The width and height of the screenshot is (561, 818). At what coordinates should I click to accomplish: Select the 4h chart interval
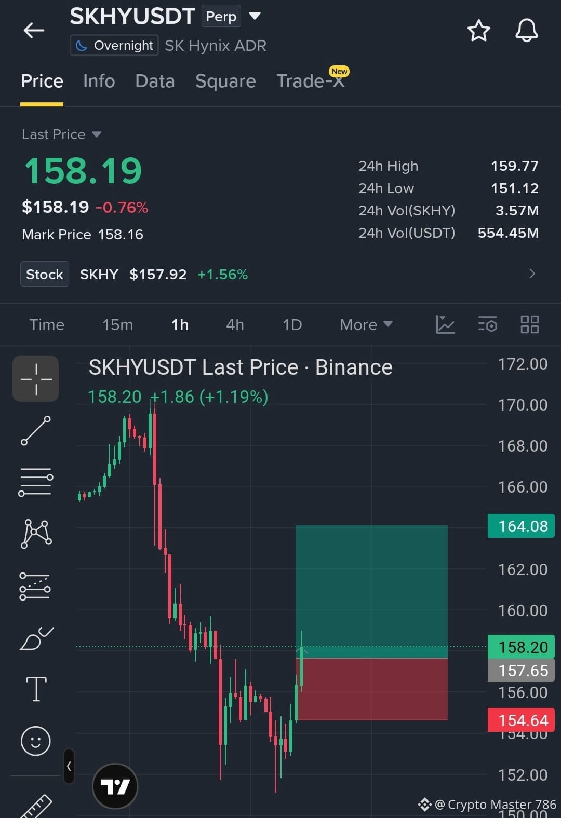click(235, 325)
